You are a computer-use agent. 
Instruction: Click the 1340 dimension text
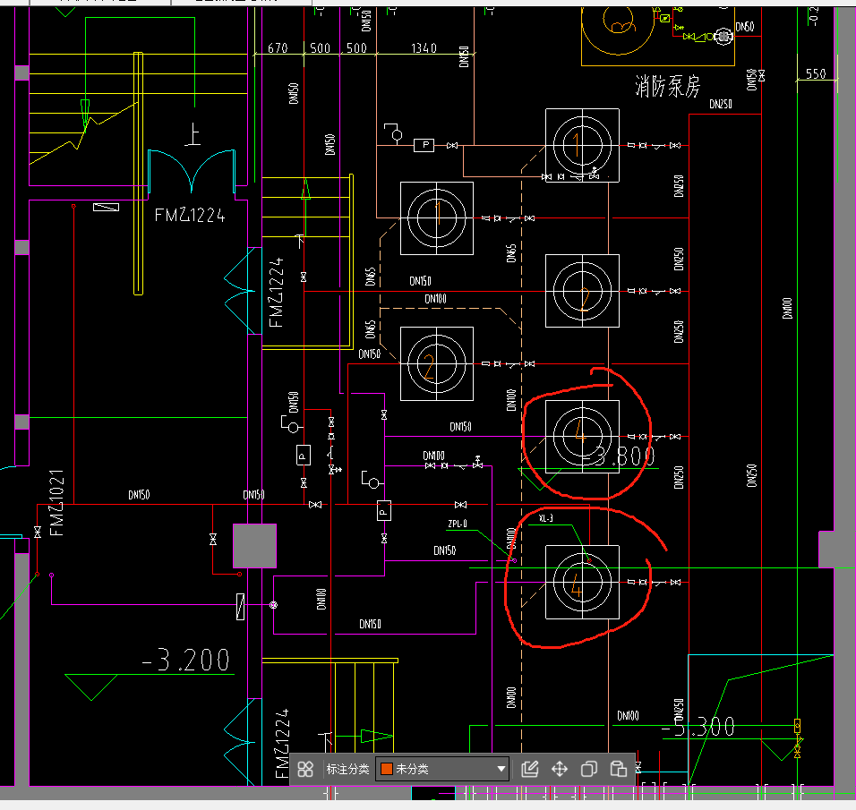click(424, 48)
